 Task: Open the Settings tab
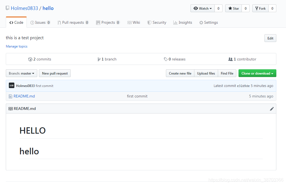[x=208, y=22]
